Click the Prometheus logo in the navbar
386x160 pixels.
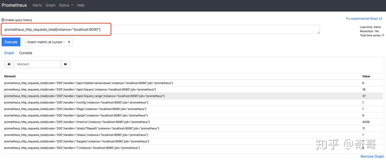[x=14, y=5]
